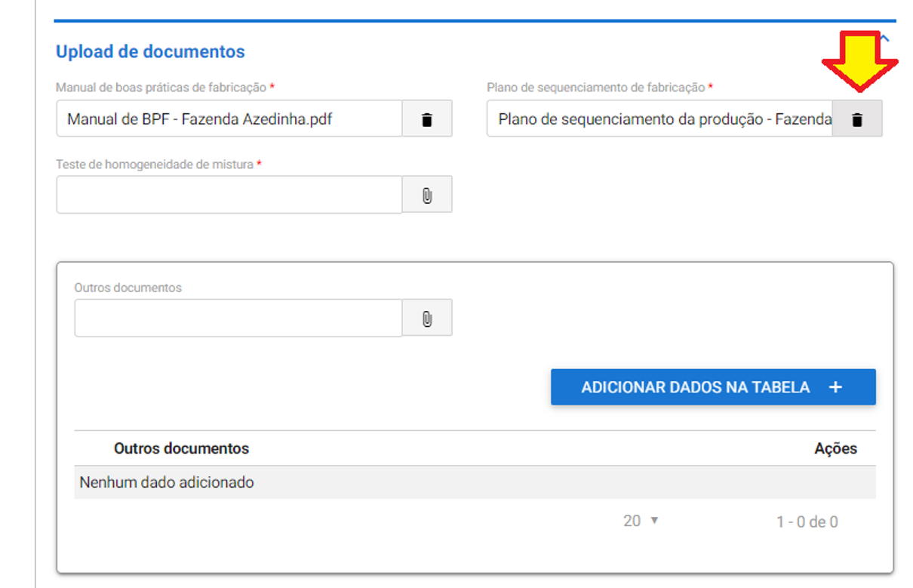Image resolution: width=913 pixels, height=588 pixels.
Task: Click the Manual de boas práticas de fabricação label
Action: point(161,88)
